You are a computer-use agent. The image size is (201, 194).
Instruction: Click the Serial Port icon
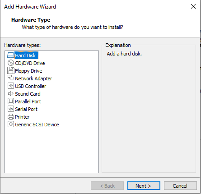pos(11,109)
